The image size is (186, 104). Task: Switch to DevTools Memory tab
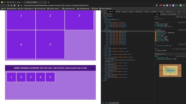click(x=147, y=12)
